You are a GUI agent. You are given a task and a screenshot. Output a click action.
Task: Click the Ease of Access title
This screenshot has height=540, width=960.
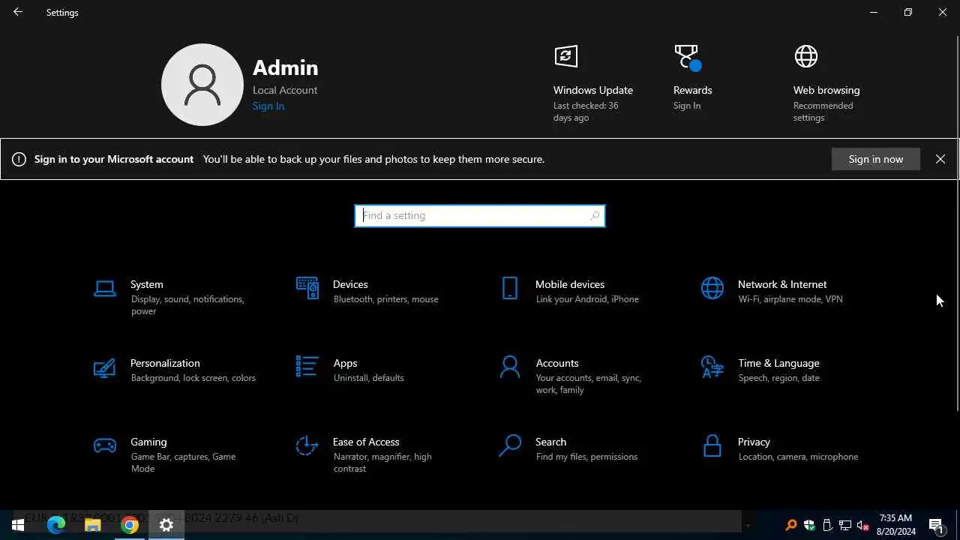366,442
